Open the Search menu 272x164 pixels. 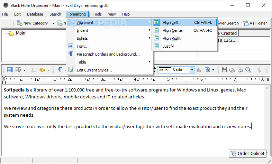pyautogui.click(x=55, y=14)
